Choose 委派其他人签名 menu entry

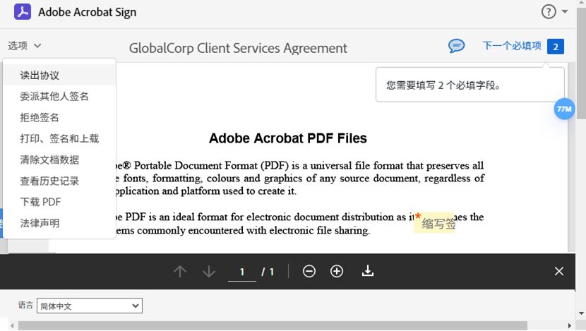coord(59,97)
